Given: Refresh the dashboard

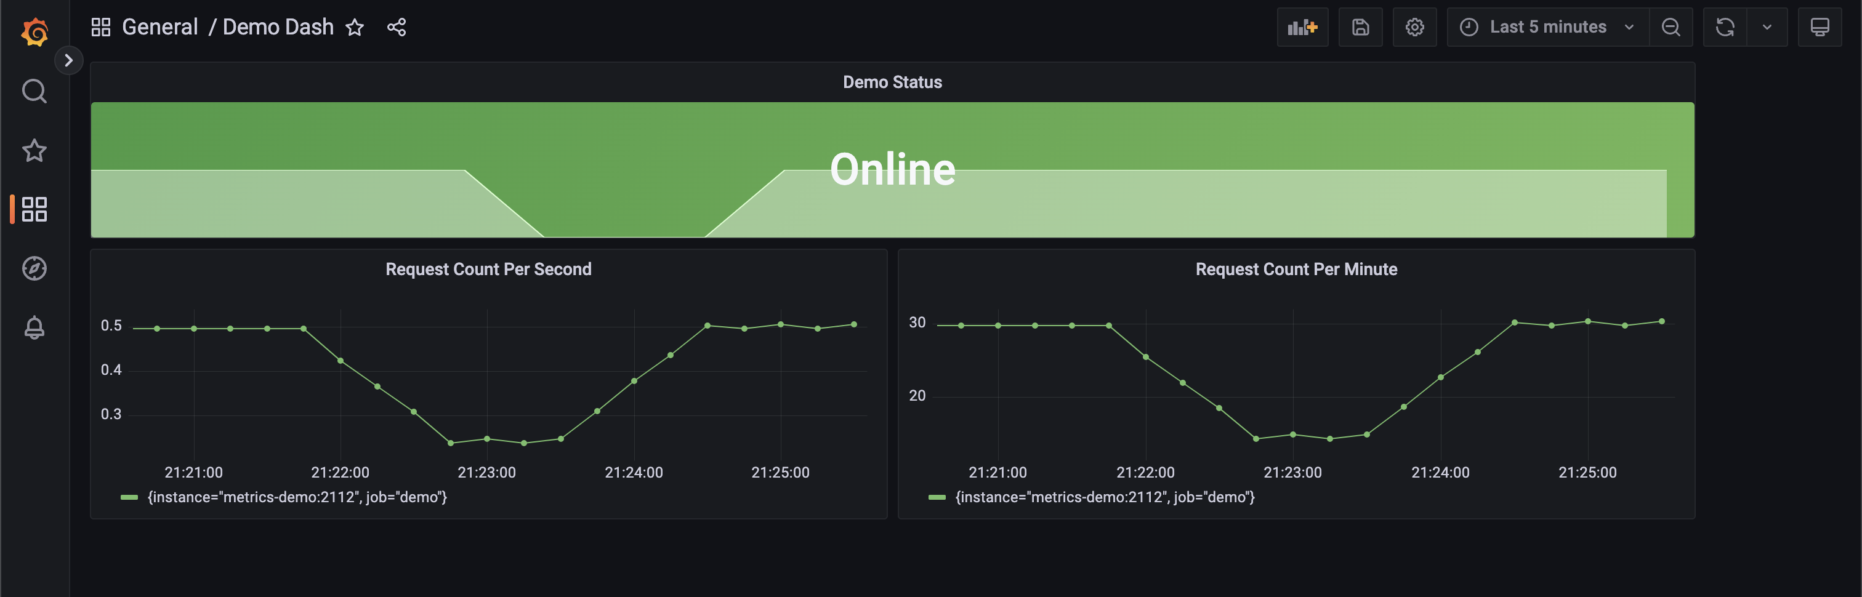Looking at the screenshot, I should coord(1725,28).
